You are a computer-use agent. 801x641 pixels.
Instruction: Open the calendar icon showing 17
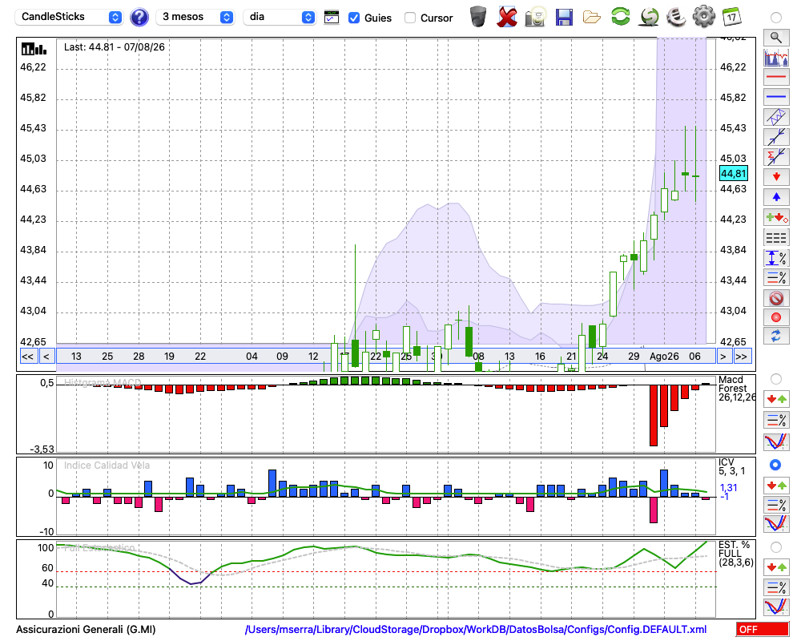pos(731,16)
